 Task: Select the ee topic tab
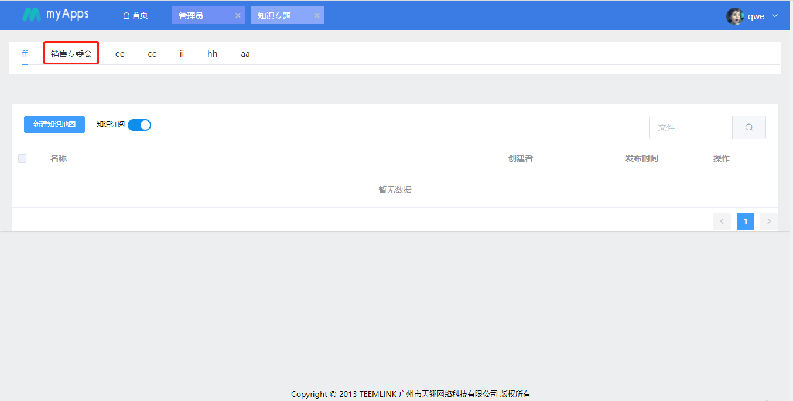(119, 54)
